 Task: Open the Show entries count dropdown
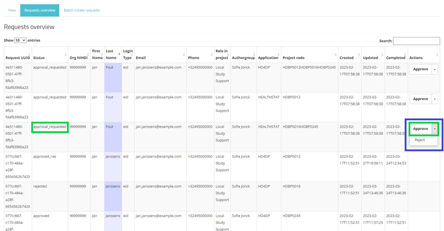[x=20, y=40]
